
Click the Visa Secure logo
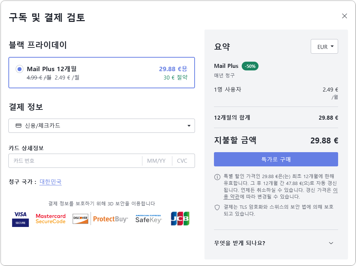coord(20,219)
